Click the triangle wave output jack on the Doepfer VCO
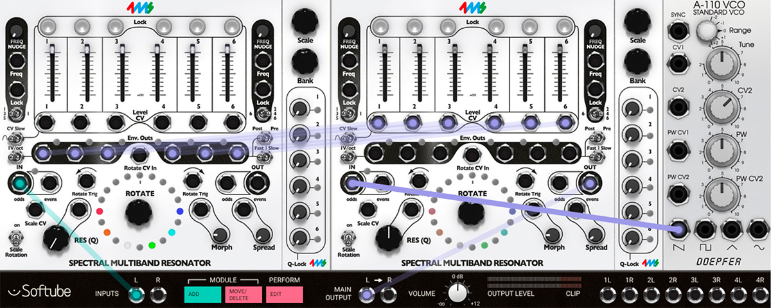 tap(733, 228)
